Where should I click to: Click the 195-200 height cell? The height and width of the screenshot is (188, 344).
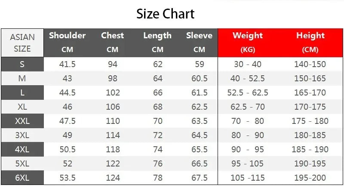310,178
